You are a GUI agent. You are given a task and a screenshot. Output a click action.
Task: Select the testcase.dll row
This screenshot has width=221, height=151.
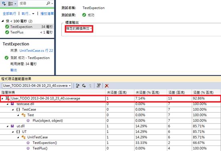110,104
